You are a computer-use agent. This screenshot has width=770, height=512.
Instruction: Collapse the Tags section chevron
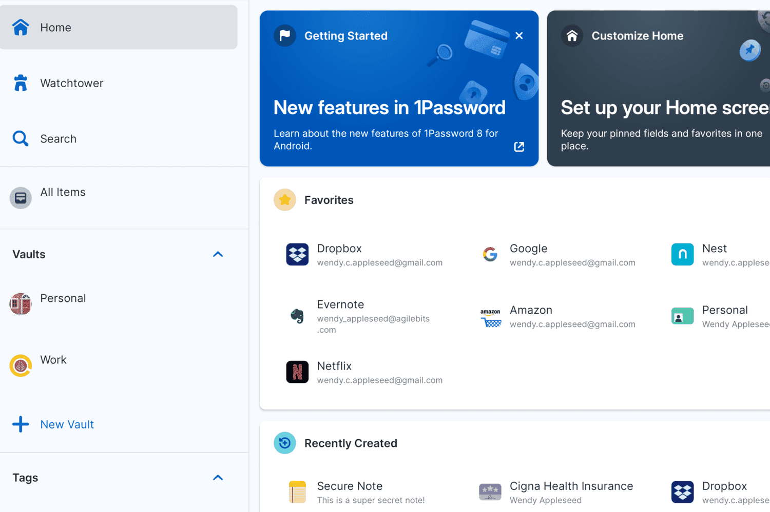tap(218, 478)
